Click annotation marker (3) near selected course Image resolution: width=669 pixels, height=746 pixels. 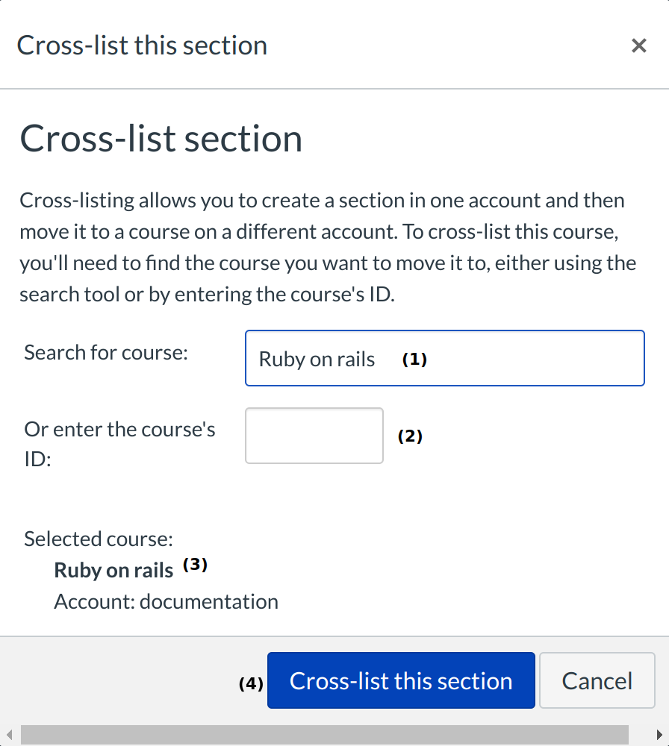pos(195,565)
